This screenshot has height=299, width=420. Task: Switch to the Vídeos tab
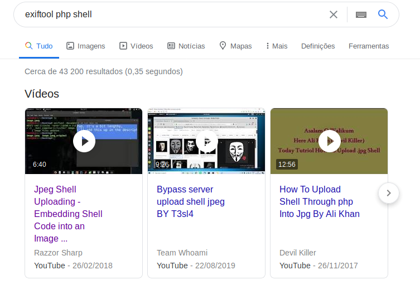coord(136,46)
